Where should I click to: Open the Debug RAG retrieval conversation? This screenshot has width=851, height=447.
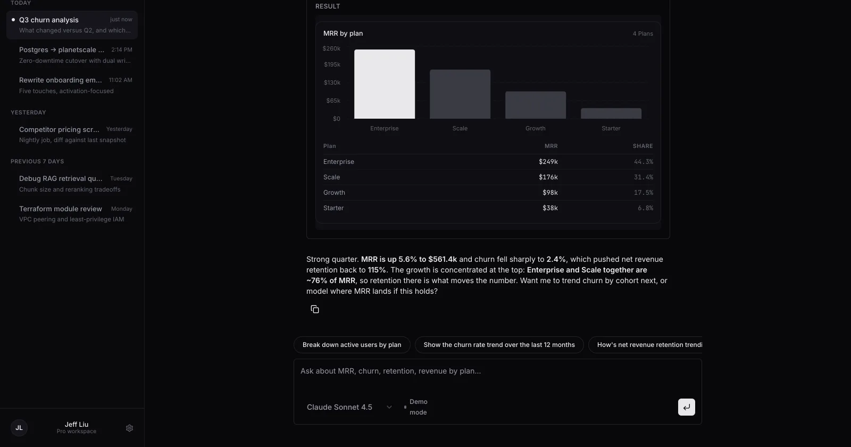72,184
